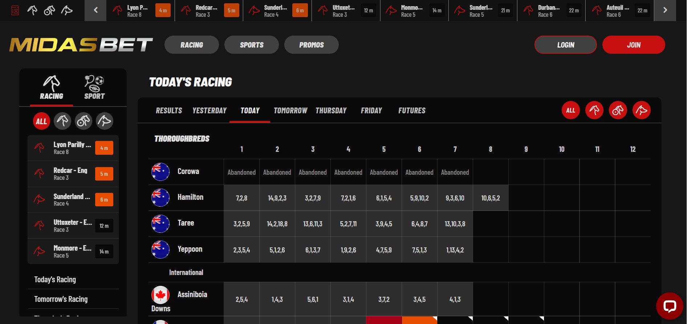Open Hamilton race 8 result 10,6,5,2
The width and height of the screenshot is (687, 324).
491,198
